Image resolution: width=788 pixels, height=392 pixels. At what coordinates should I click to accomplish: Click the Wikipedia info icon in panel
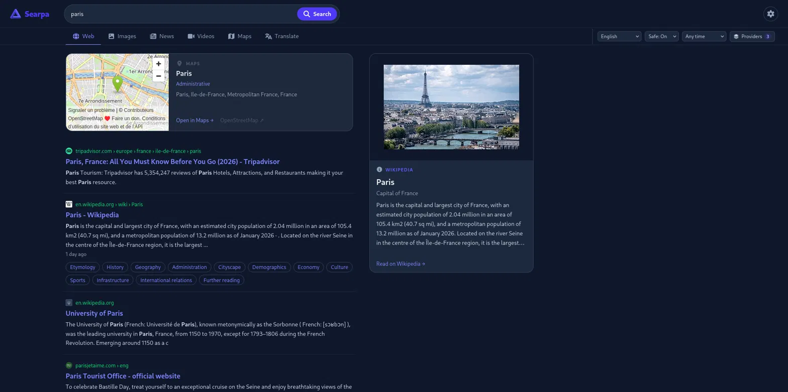(379, 170)
